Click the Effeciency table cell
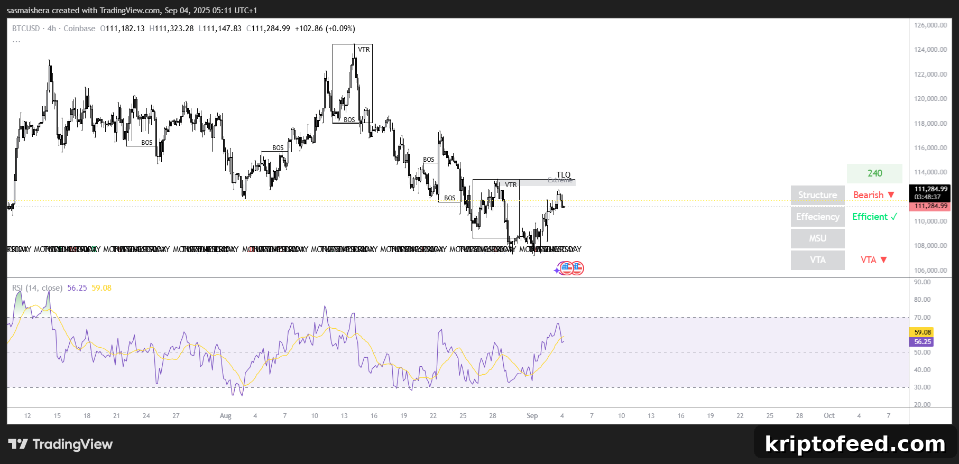959x464 pixels. pyautogui.click(x=818, y=217)
